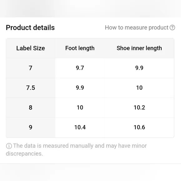
Task: Click the measured manually disclaimer text
Action: (76, 150)
